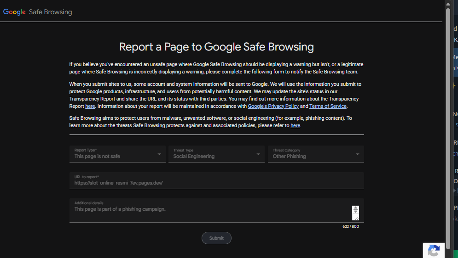Click the Submit button
458x258 pixels.
[x=216, y=238]
